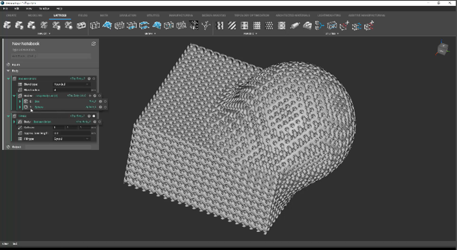This screenshot has width=457, height=250.
Task: Click the Approx. bar length value field
Action: pyautogui.click(x=71, y=133)
